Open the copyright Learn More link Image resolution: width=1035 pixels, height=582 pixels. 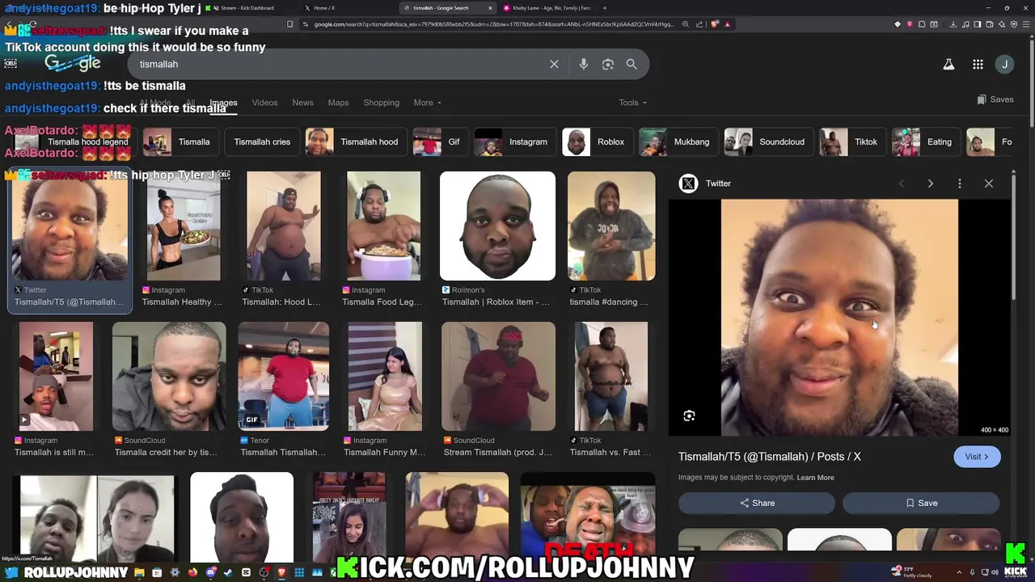point(815,478)
